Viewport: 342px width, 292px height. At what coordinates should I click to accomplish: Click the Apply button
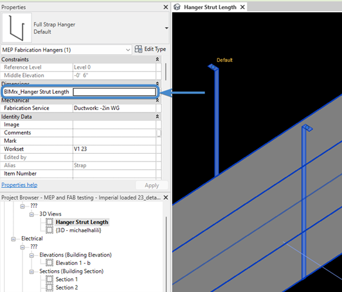(152, 185)
